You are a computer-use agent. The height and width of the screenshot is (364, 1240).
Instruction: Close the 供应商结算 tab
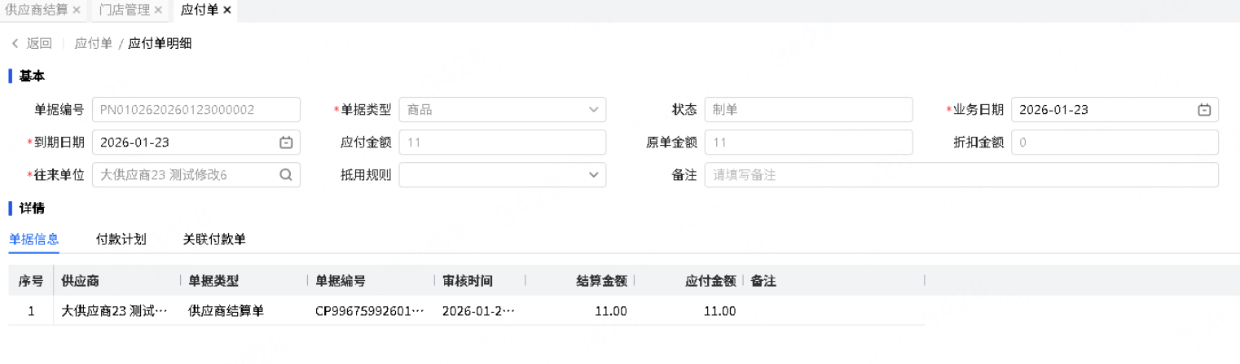tap(77, 10)
